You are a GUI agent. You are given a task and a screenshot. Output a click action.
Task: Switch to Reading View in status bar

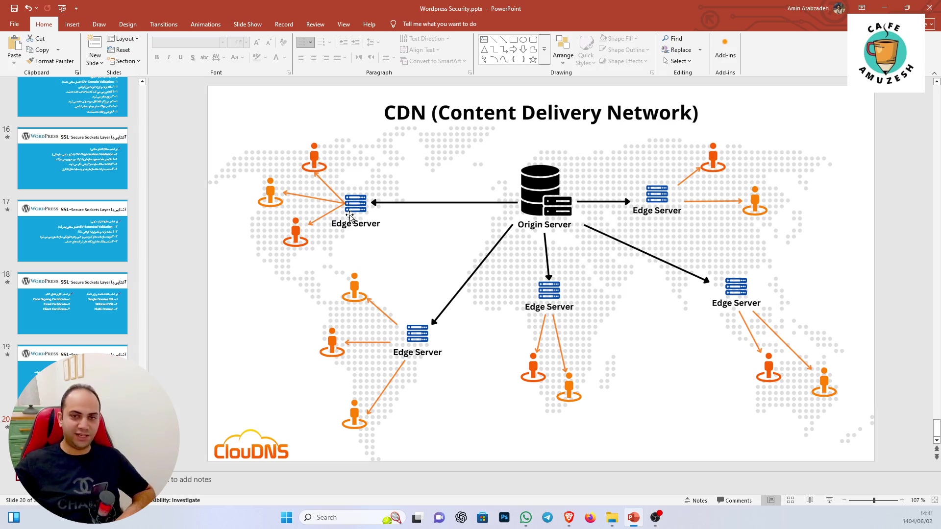click(x=810, y=500)
